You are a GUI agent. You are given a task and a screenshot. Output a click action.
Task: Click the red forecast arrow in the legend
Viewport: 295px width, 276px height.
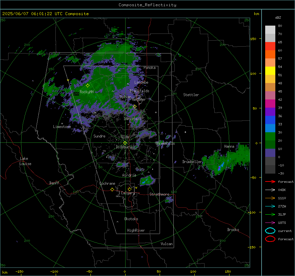click(270, 181)
